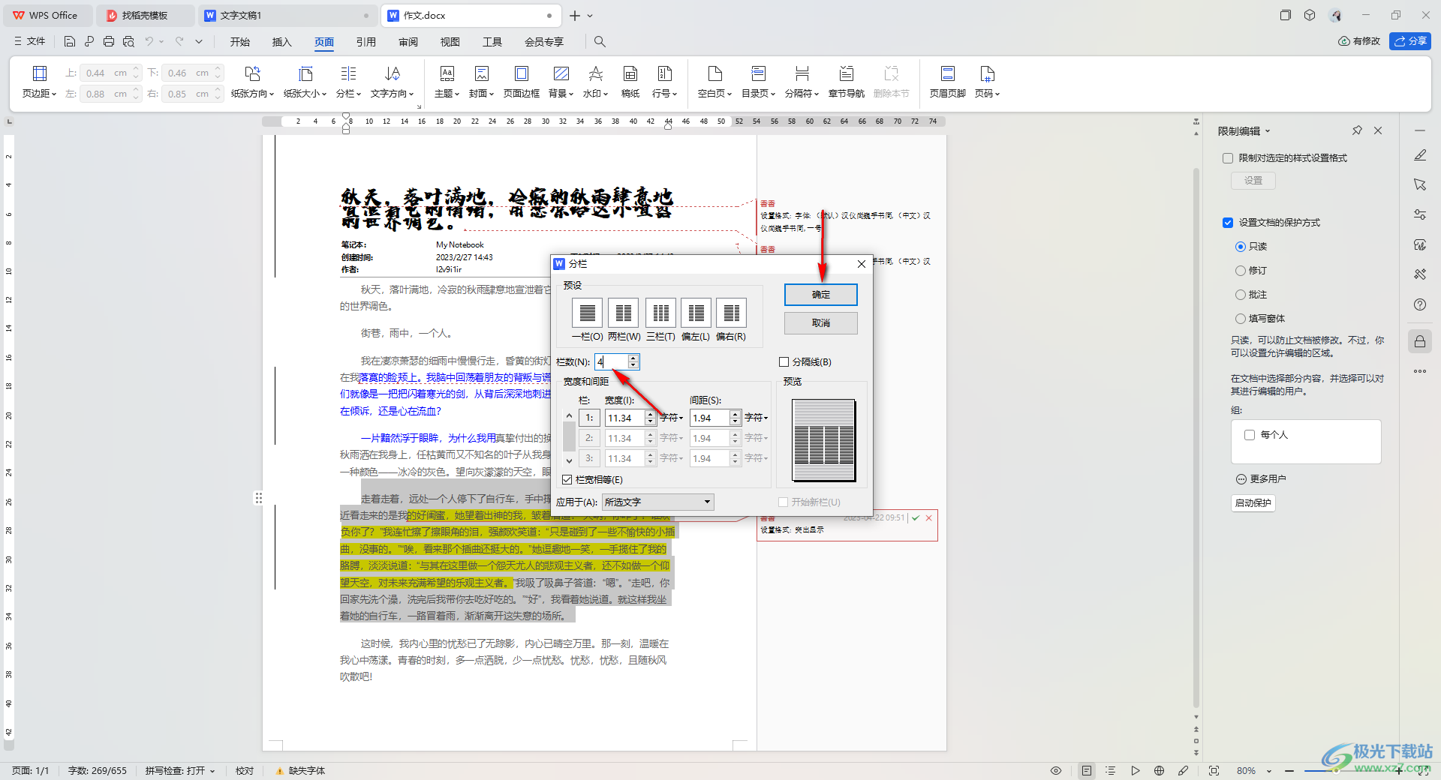1441x780 pixels.
Task: Choose the Two Columns preset
Action: tap(624, 313)
